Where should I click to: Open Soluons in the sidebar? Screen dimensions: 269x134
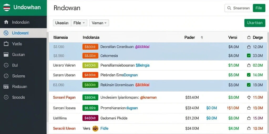click(x=19, y=76)
